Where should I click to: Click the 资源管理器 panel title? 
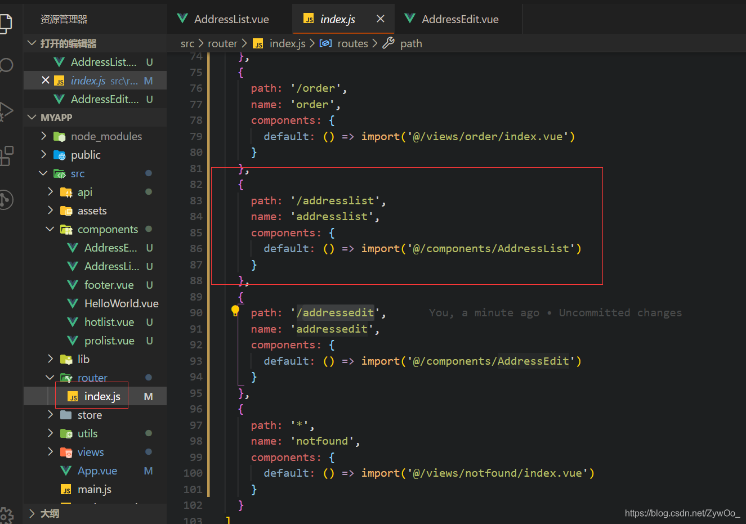click(64, 19)
